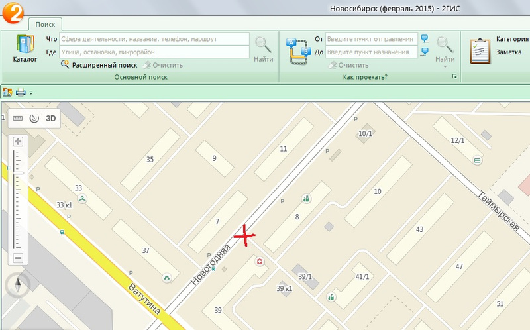
Task: Open the Каталог catalog
Action: 25,48
